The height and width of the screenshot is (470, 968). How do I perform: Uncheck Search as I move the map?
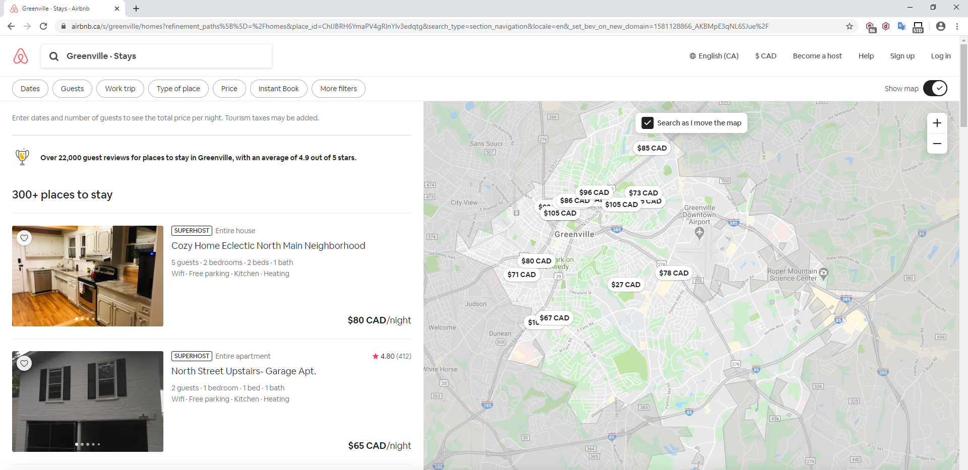647,122
